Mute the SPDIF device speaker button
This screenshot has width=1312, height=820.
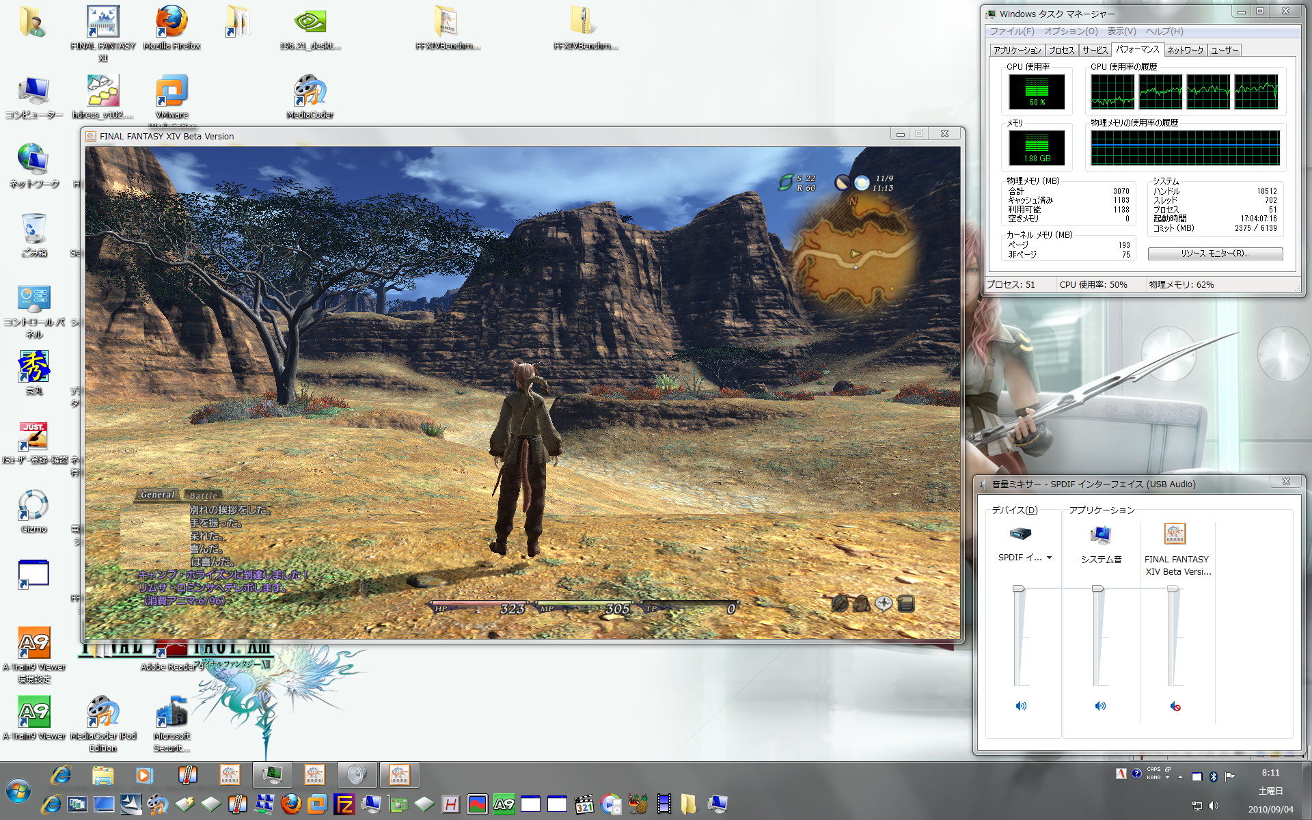tap(1021, 706)
